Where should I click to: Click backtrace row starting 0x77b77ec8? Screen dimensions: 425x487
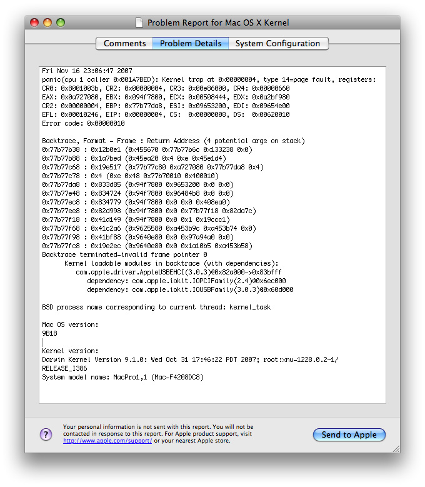coord(136,202)
